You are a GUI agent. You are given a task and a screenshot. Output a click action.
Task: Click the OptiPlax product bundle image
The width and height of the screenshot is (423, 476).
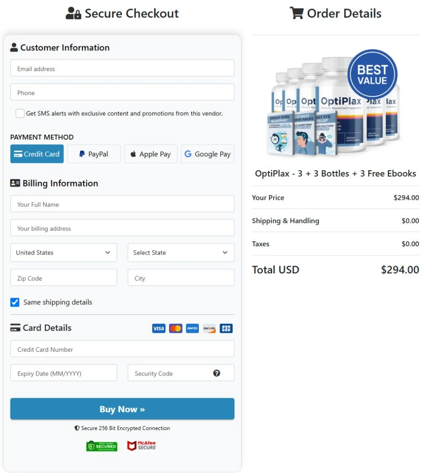tap(333, 103)
